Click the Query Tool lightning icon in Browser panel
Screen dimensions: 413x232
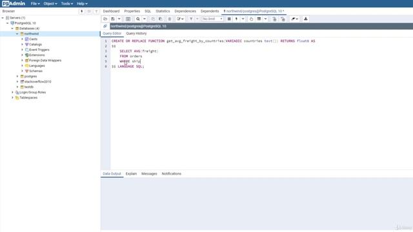point(82,12)
